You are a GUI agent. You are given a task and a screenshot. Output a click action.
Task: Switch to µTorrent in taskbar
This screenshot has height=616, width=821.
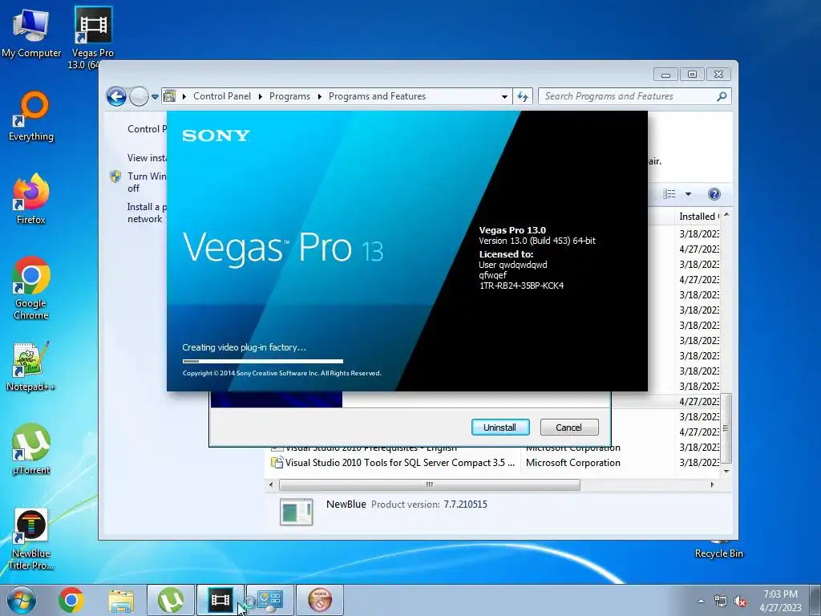171,600
